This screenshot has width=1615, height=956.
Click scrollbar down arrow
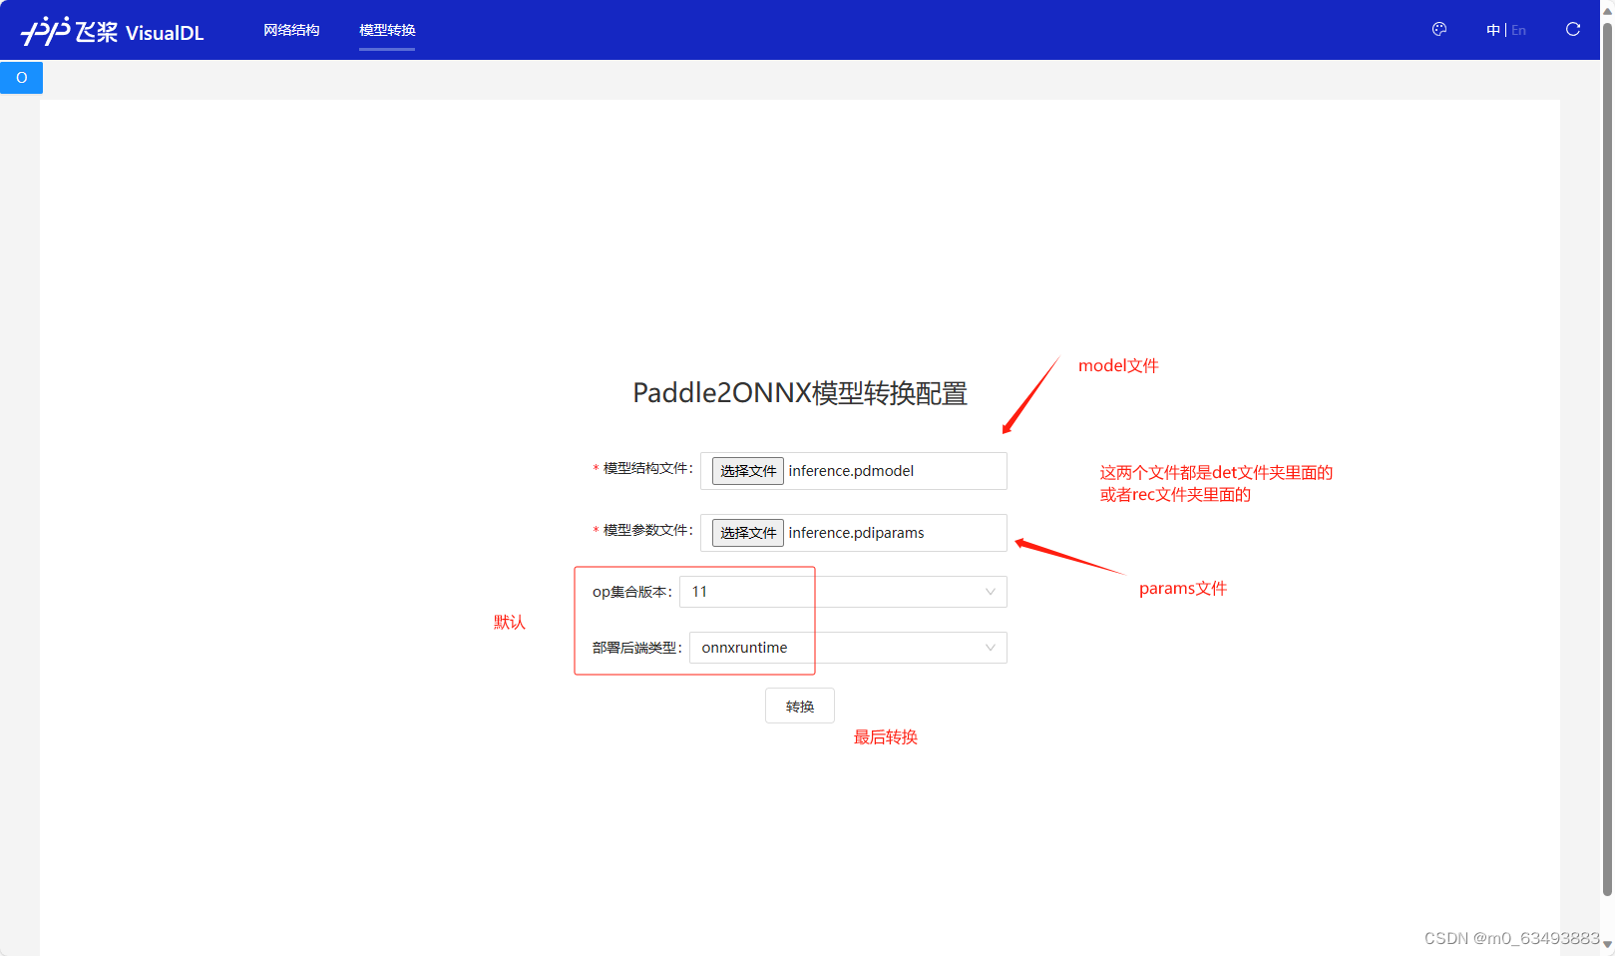coord(1607,944)
